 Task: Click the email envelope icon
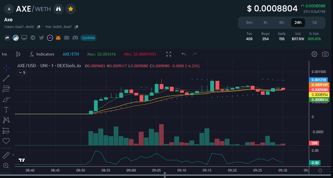tap(67, 38)
